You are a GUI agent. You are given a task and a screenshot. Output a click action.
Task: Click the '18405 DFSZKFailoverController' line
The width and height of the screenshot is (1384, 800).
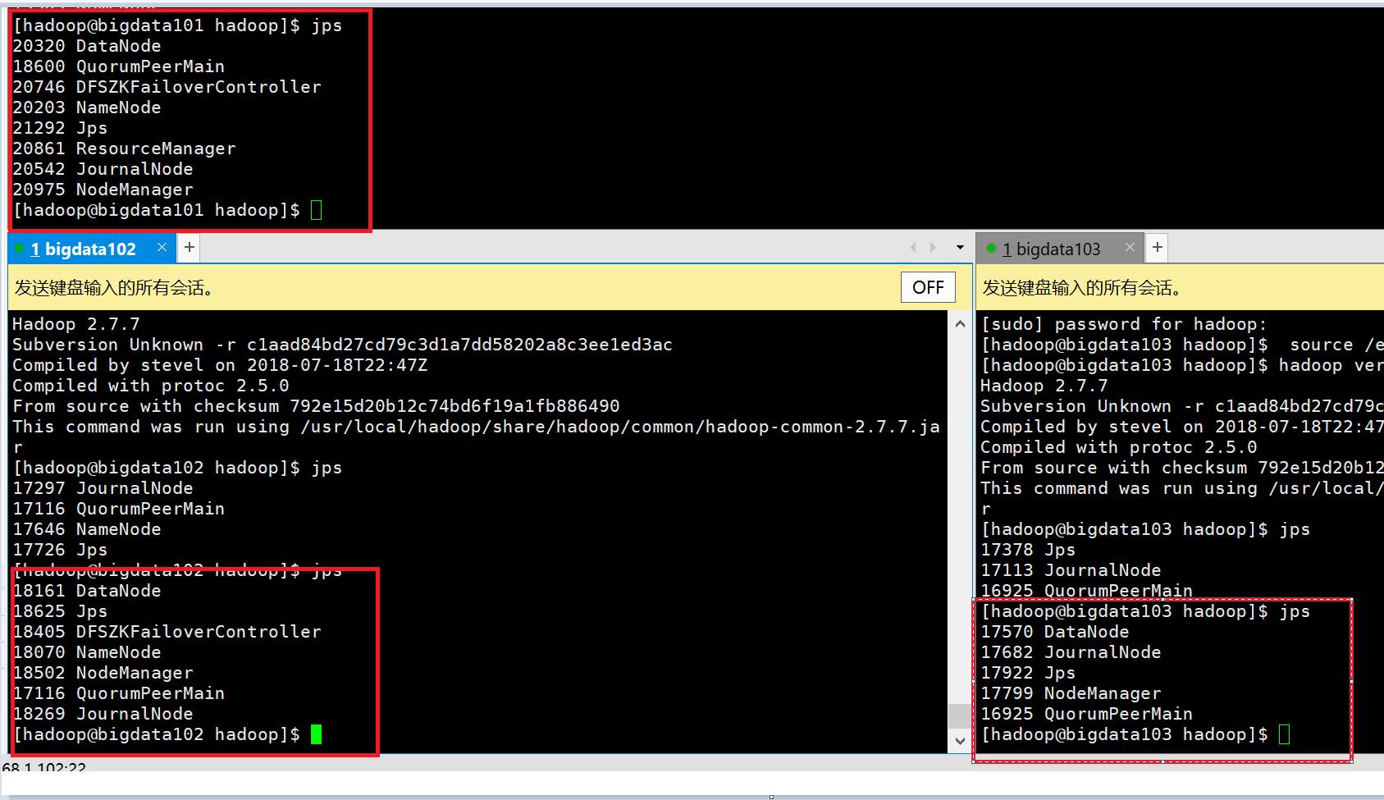(167, 632)
